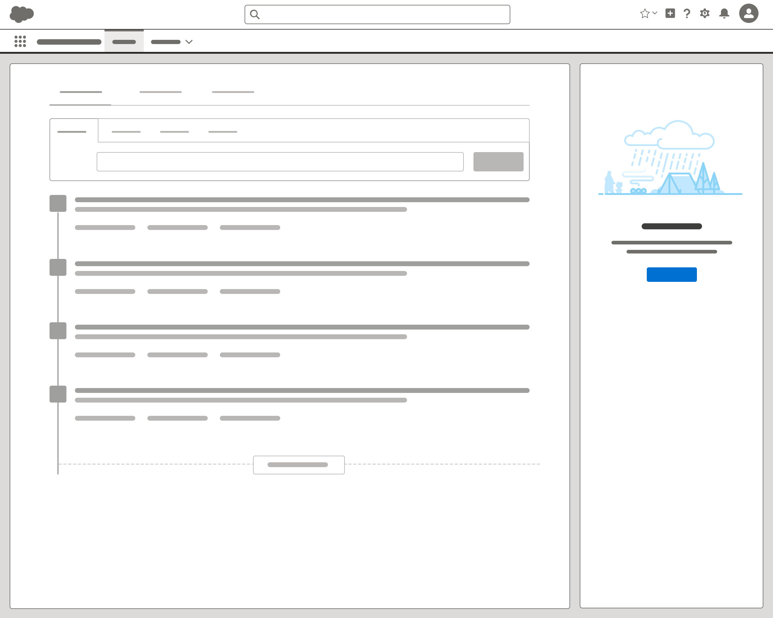Image resolution: width=773 pixels, height=618 pixels.
Task: Toggle the last timeline activity checkbox
Action: [x=58, y=394]
